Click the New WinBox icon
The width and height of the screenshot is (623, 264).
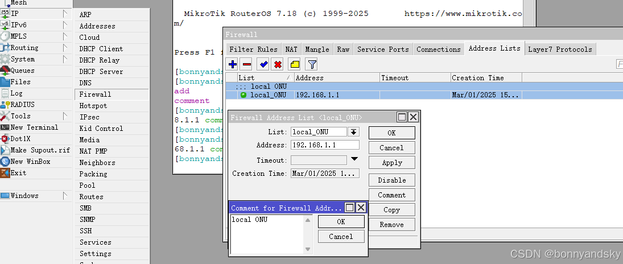(x=5, y=162)
